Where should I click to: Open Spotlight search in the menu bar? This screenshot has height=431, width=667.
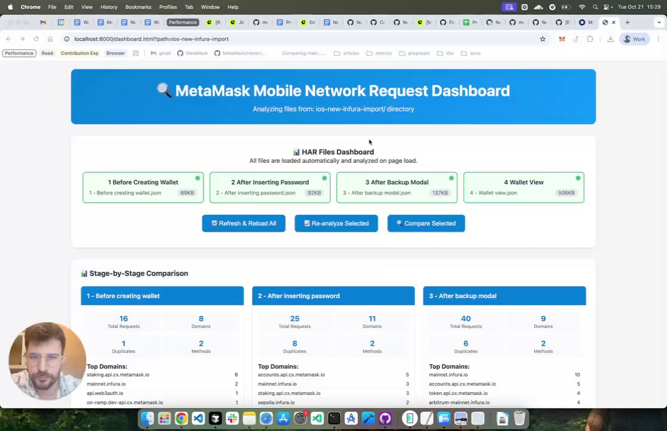point(595,7)
